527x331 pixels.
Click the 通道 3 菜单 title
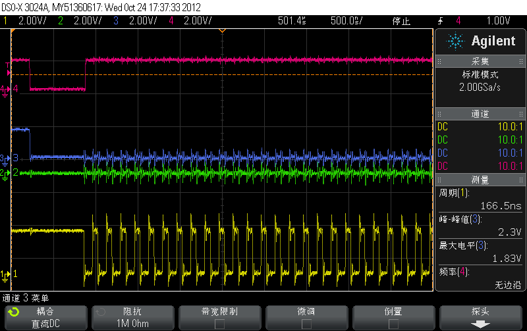[26, 298]
